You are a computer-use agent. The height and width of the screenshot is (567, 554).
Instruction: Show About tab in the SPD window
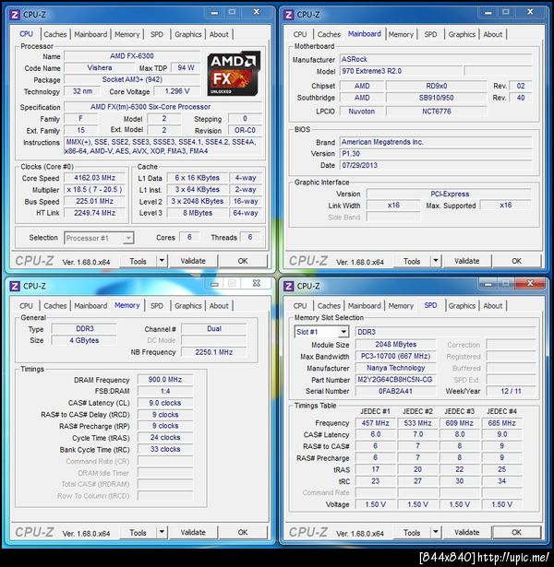click(493, 306)
